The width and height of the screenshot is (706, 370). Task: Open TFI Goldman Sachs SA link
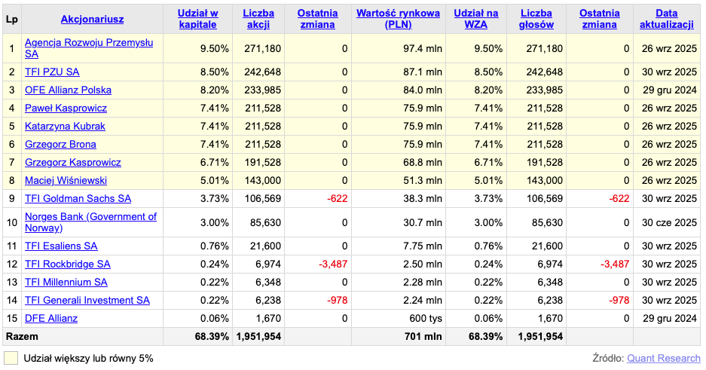coord(78,198)
